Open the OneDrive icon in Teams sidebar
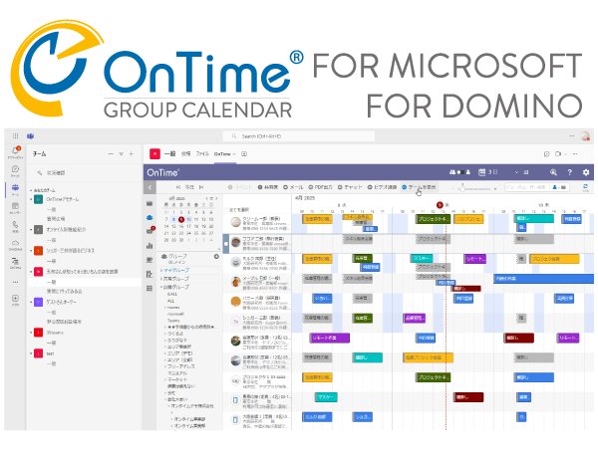The image size is (598, 465). pos(15,245)
